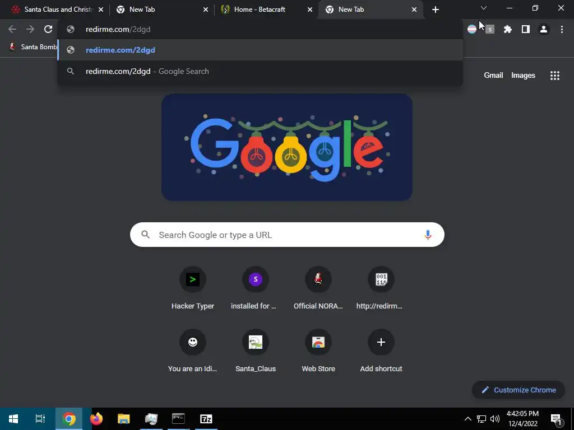Open the 7-Zip taskbar icon
574x430 pixels.
tap(206, 419)
